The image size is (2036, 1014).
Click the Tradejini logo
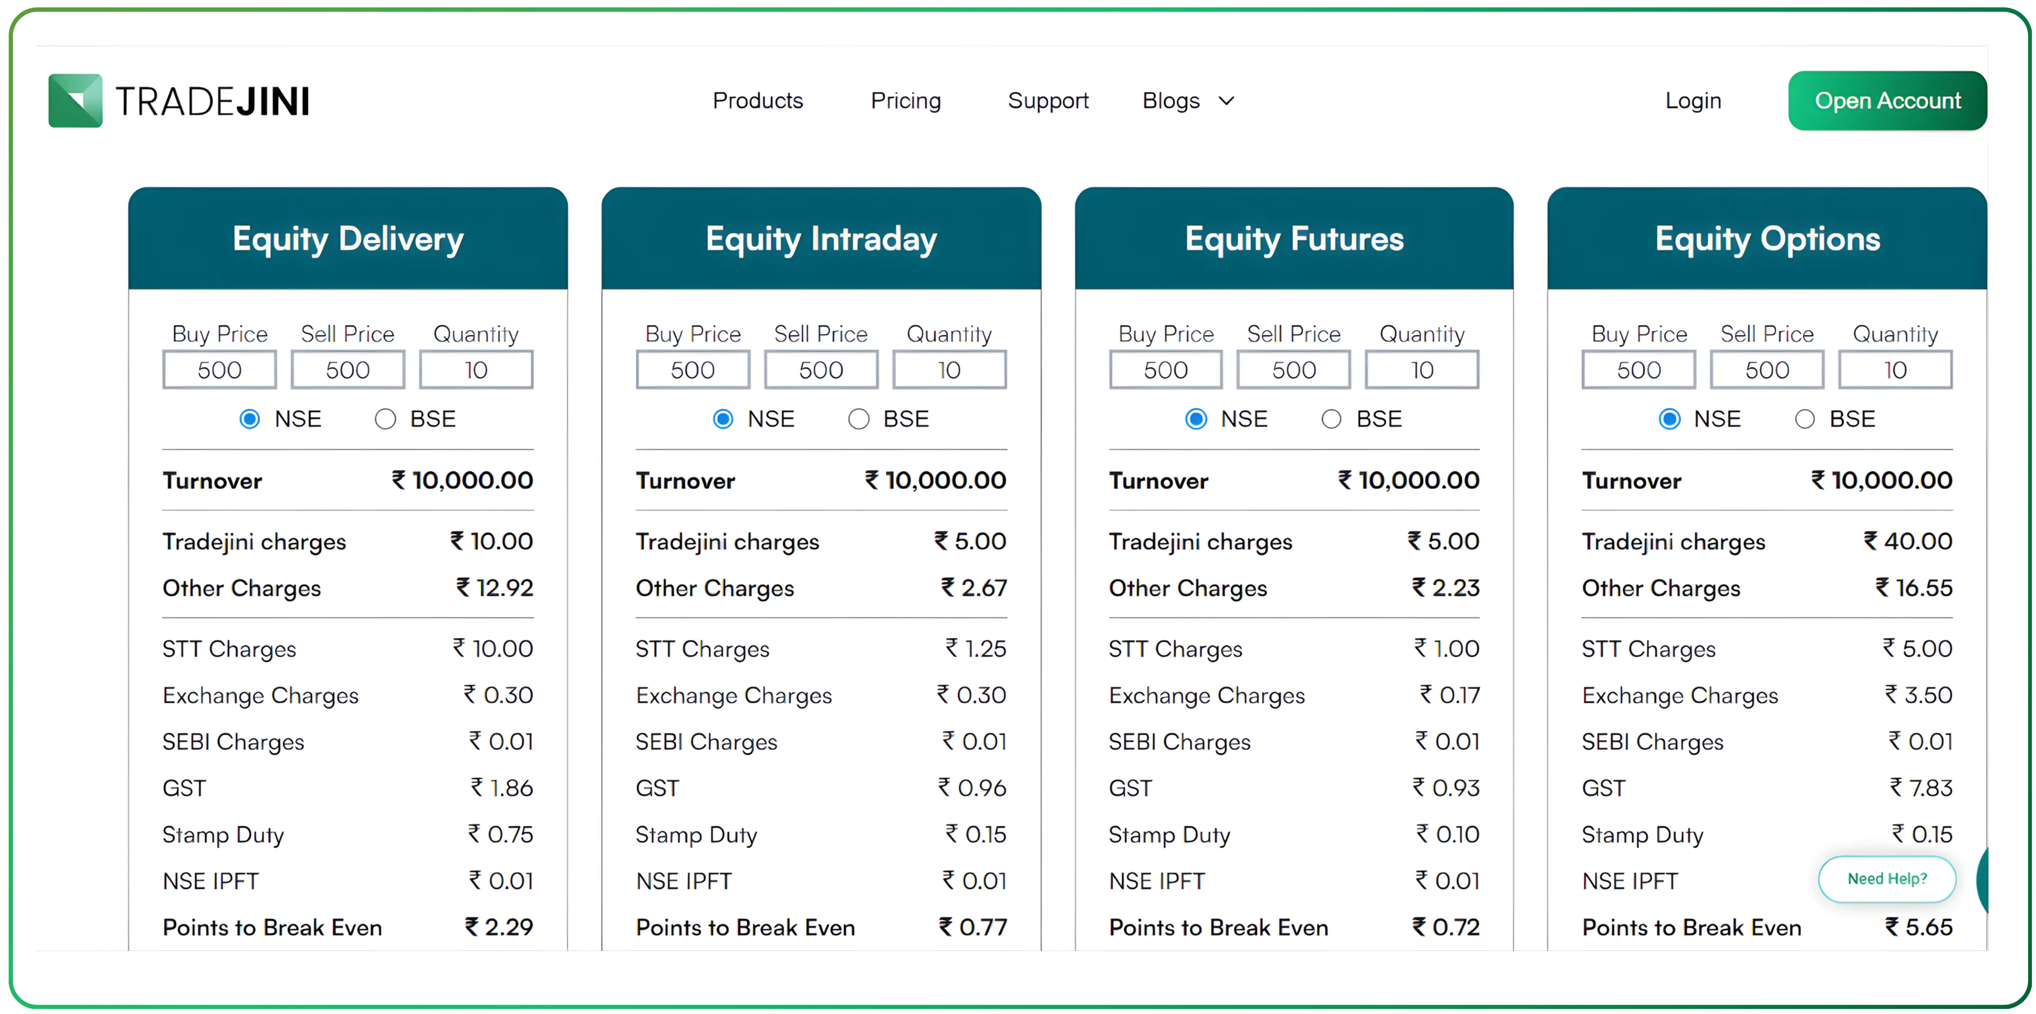point(178,100)
